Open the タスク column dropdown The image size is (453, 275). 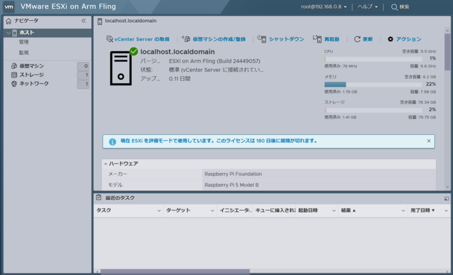click(159, 210)
